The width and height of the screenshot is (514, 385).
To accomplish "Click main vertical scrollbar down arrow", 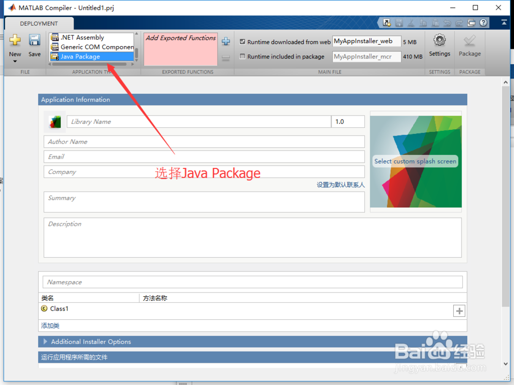I will [505, 364].
